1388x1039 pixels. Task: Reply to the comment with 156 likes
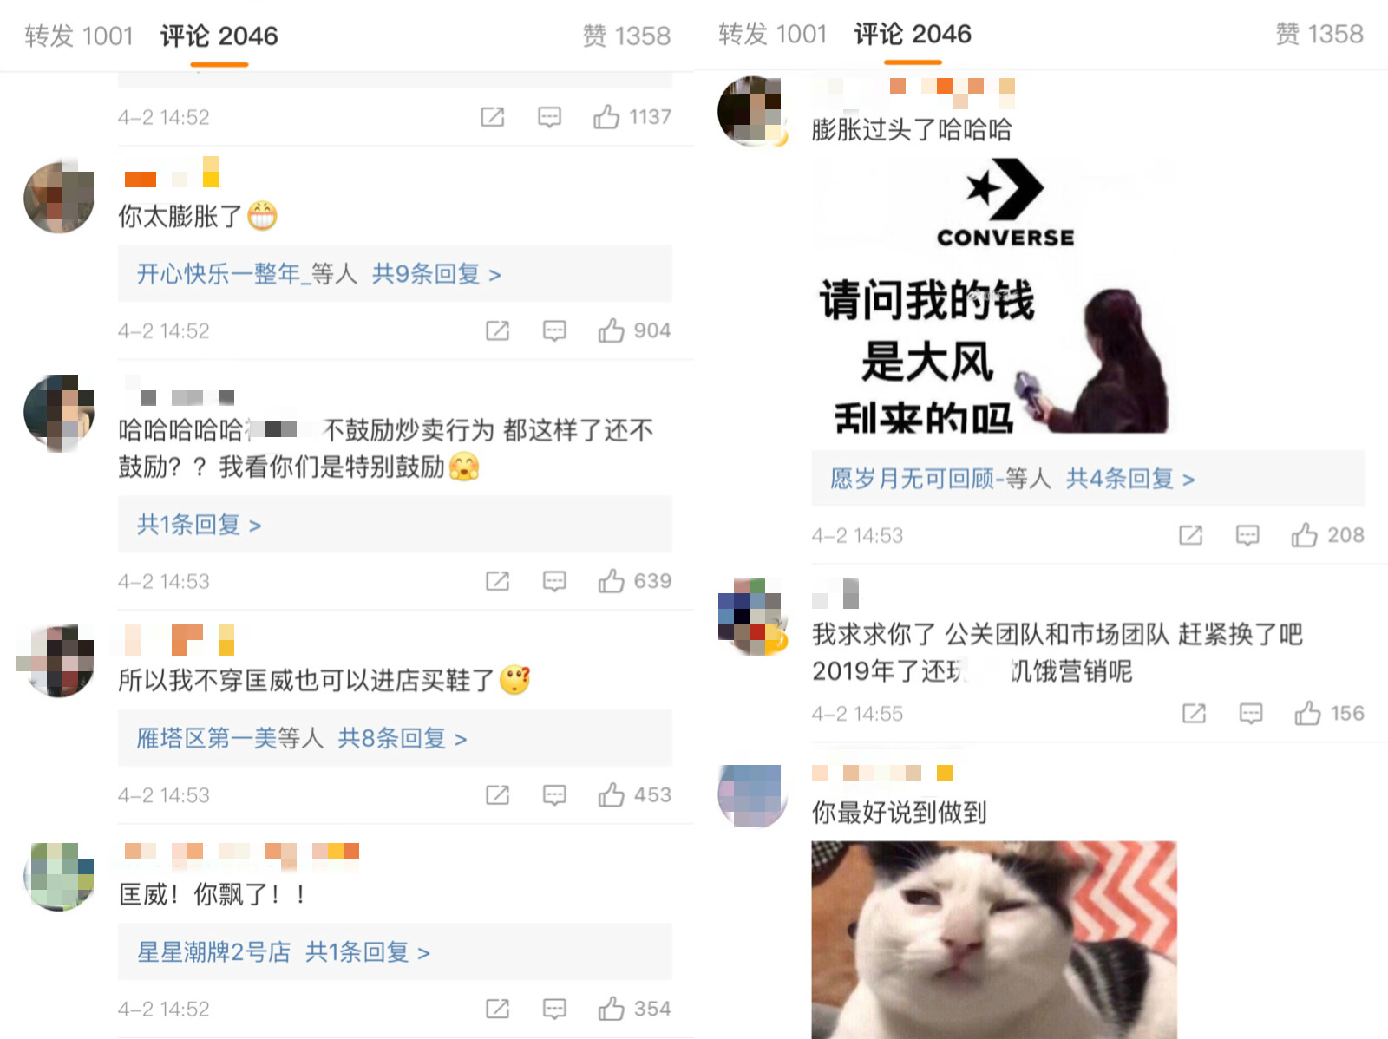pos(1251,714)
